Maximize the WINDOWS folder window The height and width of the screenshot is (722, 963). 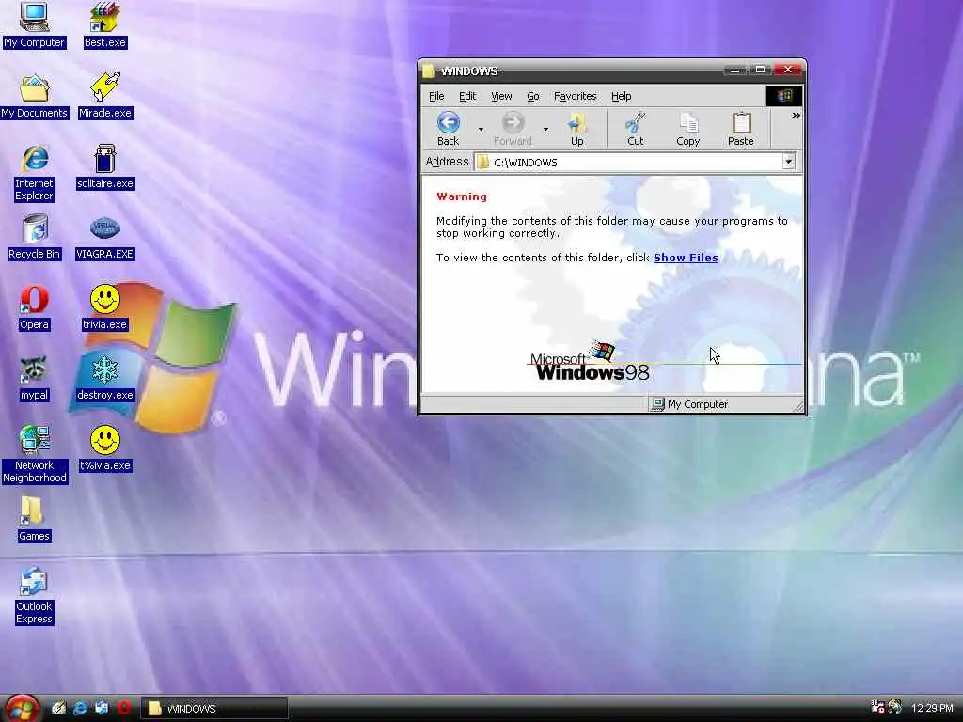[760, 70]
